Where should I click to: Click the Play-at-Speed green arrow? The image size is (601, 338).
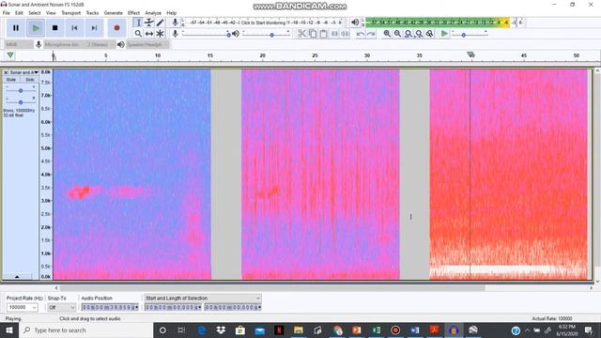444,34
